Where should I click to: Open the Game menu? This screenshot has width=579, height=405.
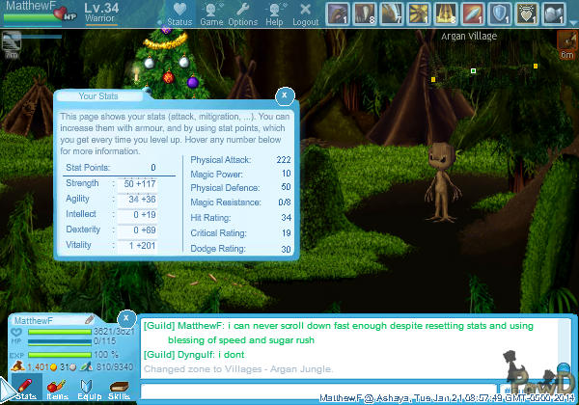(211, 13)
